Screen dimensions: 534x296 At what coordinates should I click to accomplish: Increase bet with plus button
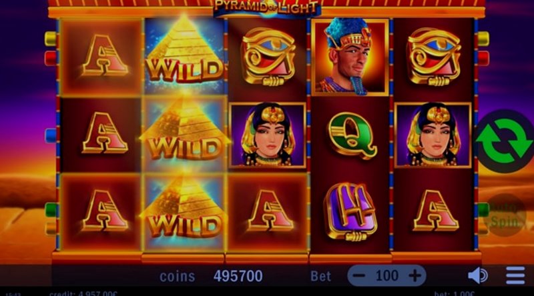(x=415, y=275)
